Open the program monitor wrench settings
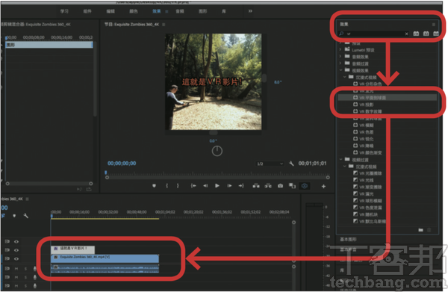The image size is (448, 292). pos(291,164)
